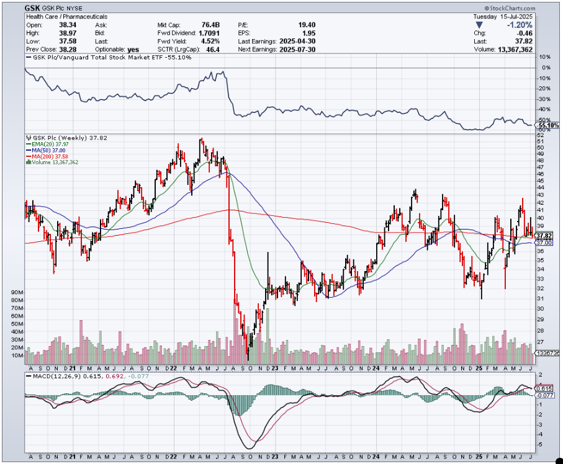Select the Open value 38.34
Image resolution: width=563 pixels, height=464 pixels.
(68, 25)
